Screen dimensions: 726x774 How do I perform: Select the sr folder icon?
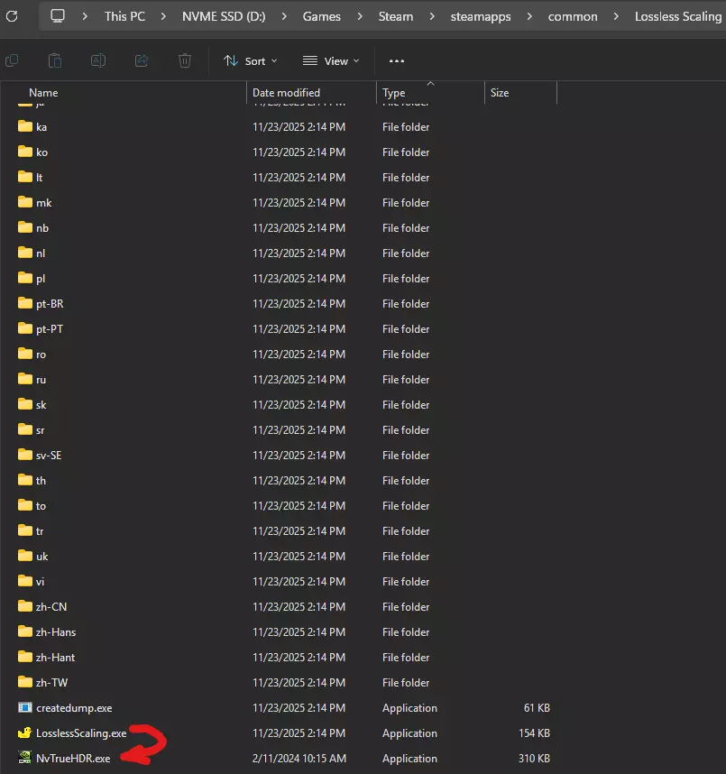point(24,429)
